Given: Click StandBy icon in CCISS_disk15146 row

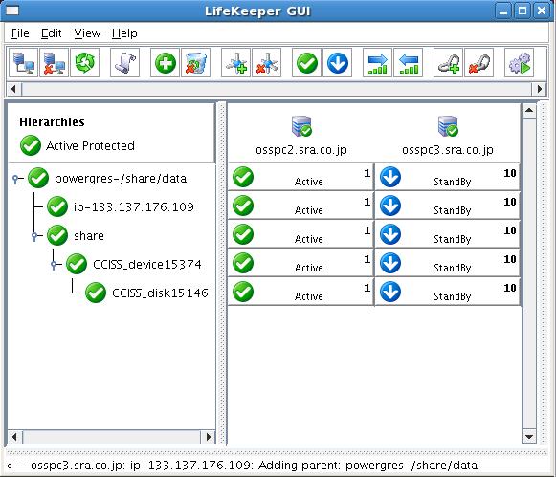Looking at the screenshot, I should tap(390, 292).
